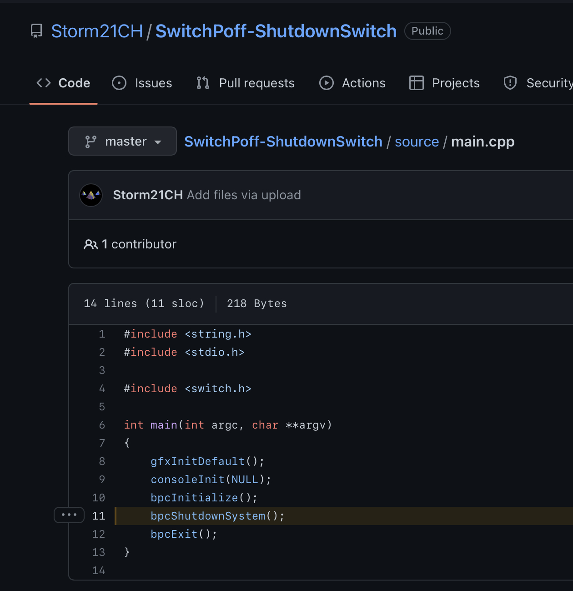Click the gfxInitDefault() code line
573x591 pixels.
[207, 461]
